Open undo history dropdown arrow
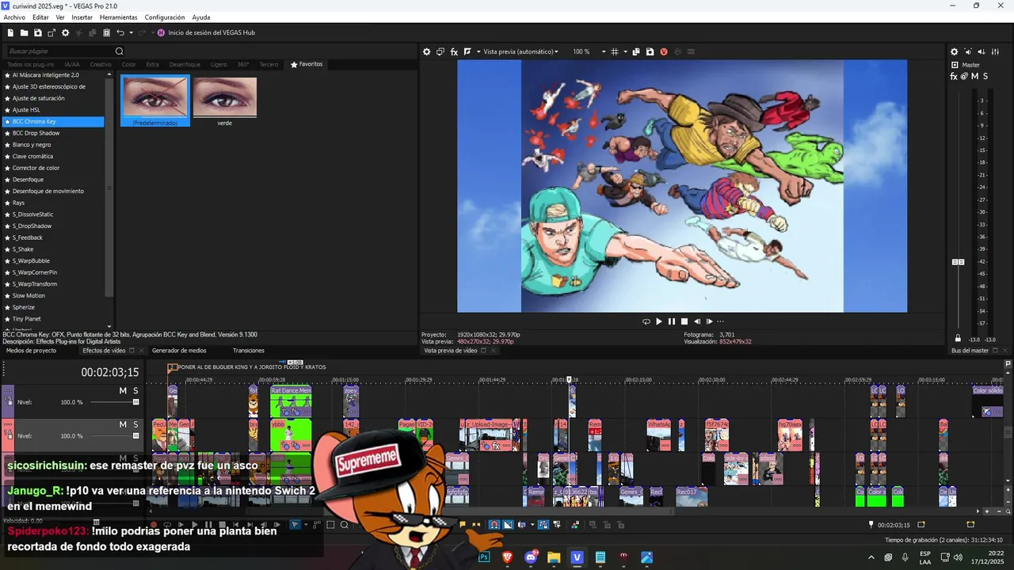 131,32
